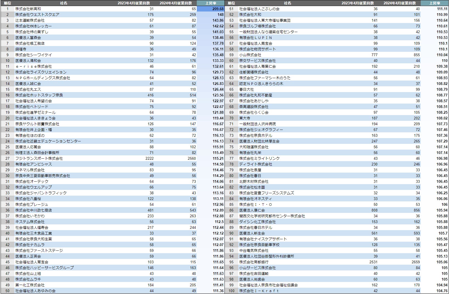Select the 奈良中央三菱自動車販売株式会社 name cell
Image resolution: width=449 pixels, height=294 pixels.
point(43,176)
